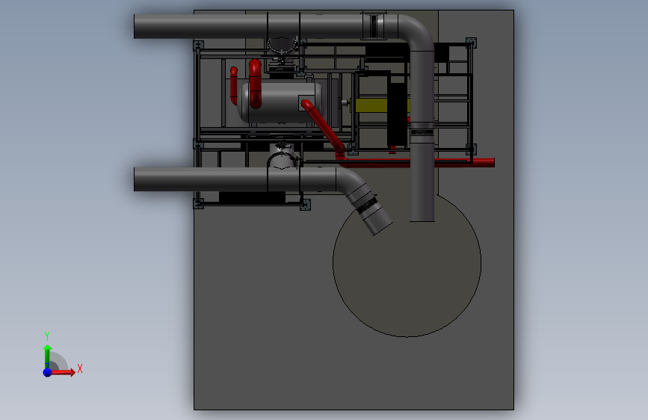Select the vertical duct descending to the disc
648x420 pixels.
tap(422, 137)
